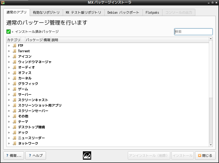Click the Torrent category folder icon
219x163 pixels.
click(14, 51)
